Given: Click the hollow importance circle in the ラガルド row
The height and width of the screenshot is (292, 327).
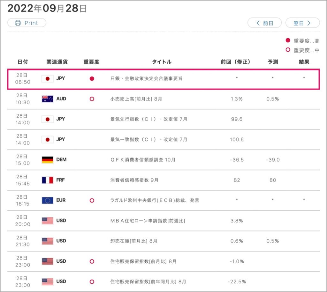Looking at the screenshot, I should pos(92,201).
